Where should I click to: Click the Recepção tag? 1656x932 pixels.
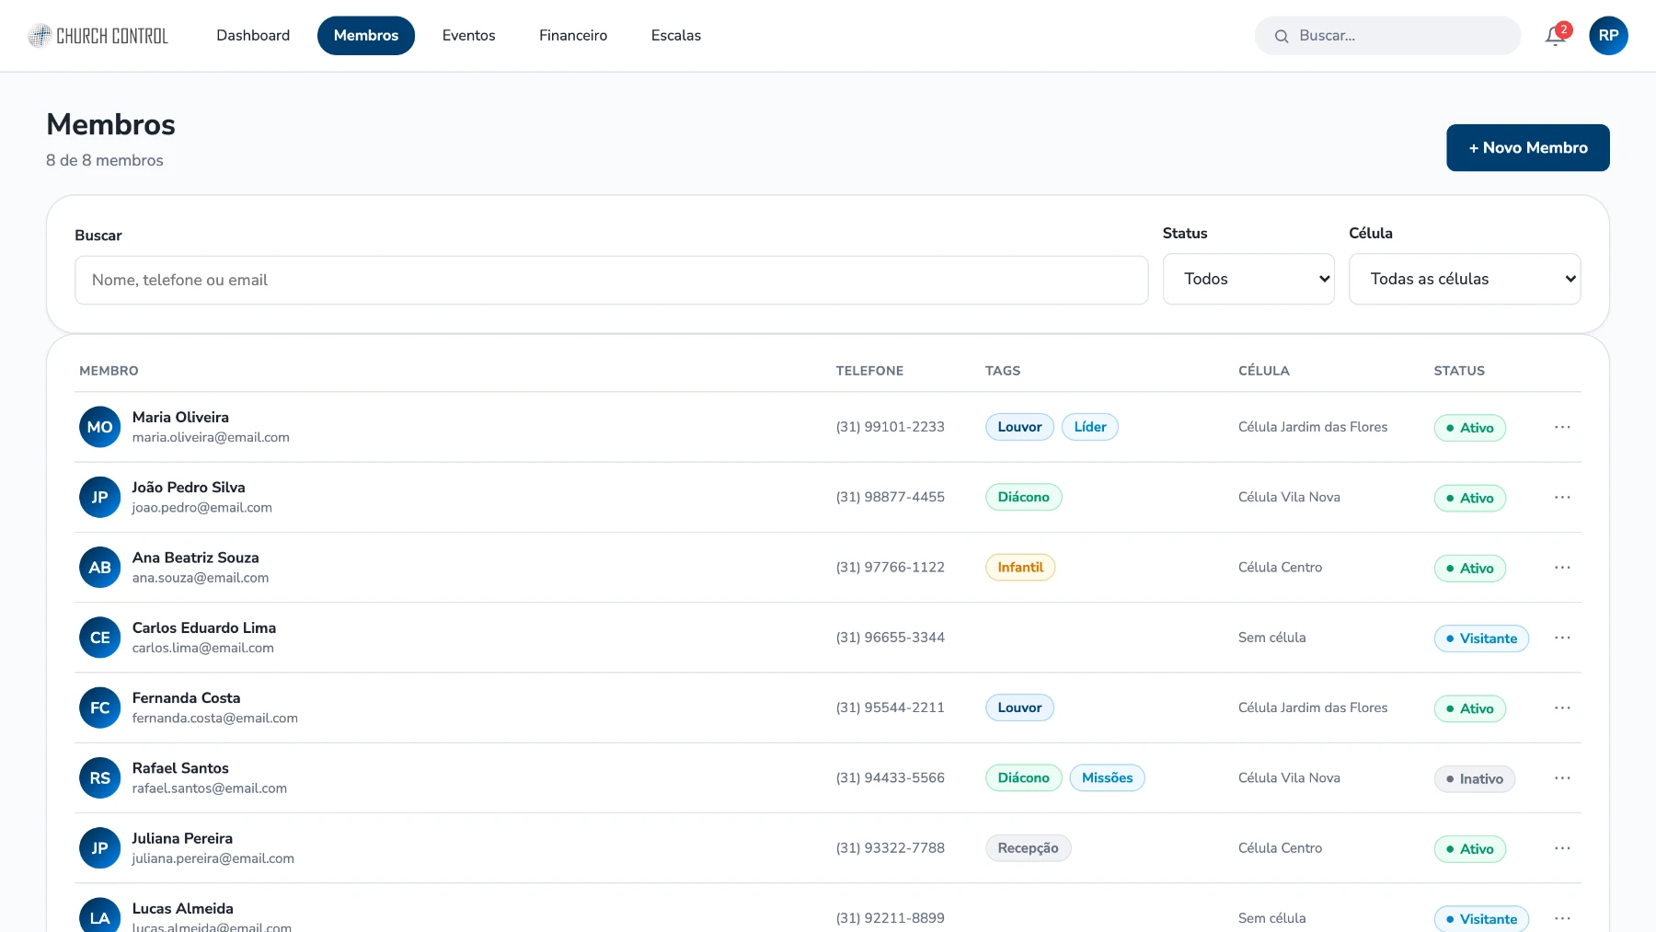coord(1028,848)
